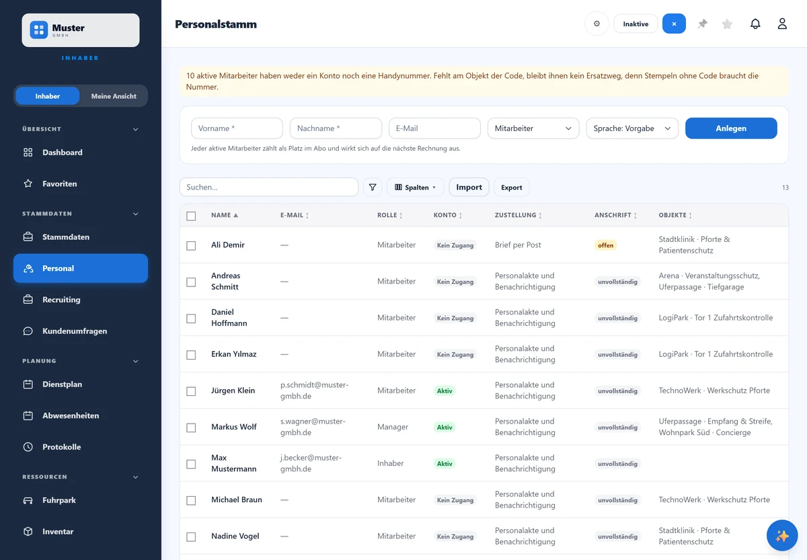Select Daniel Hoffmann's checkbox

pos(191,318)
